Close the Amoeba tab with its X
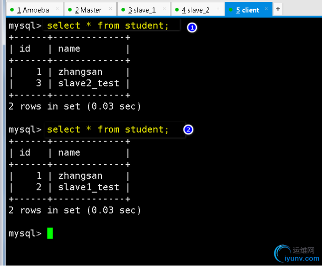The height and width of the screenshot is (266, 322). pos(57,9)
